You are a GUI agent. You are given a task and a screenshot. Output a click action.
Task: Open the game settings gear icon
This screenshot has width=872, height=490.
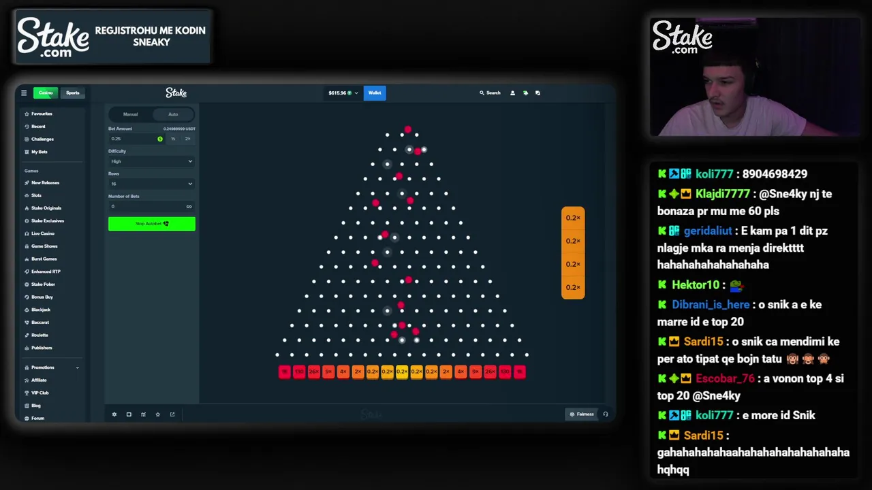point(114,414)
